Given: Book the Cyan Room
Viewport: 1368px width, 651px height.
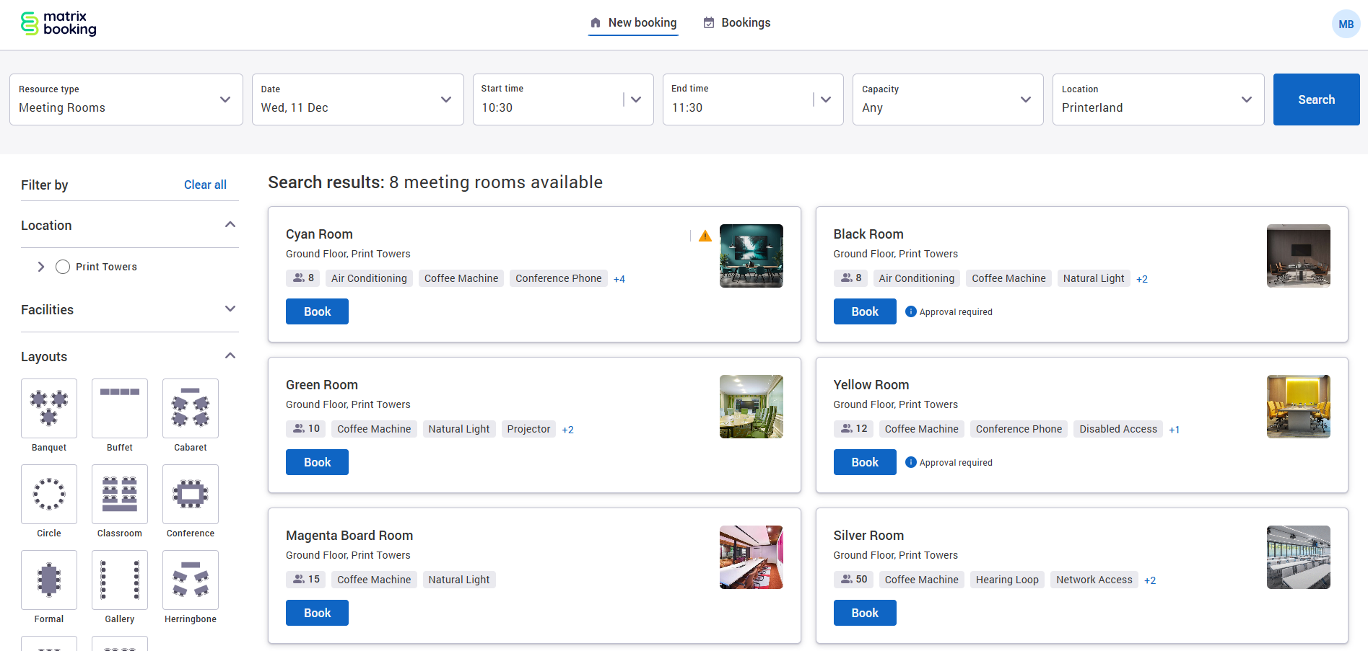Looking at the screenshot, I should coord(317,311).
